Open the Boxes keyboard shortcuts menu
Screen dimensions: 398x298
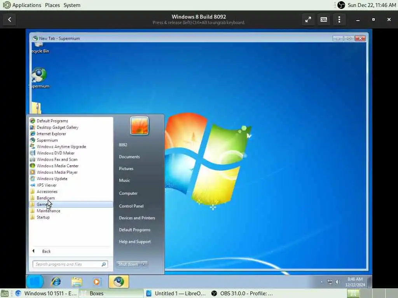[x=324, y=19]
